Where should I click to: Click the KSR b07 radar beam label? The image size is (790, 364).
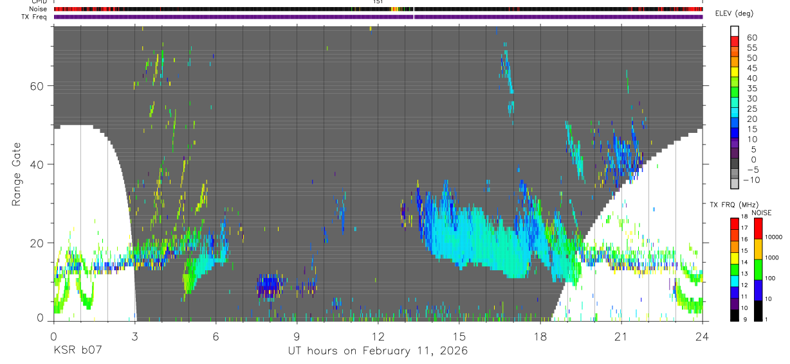coord(77,351)
